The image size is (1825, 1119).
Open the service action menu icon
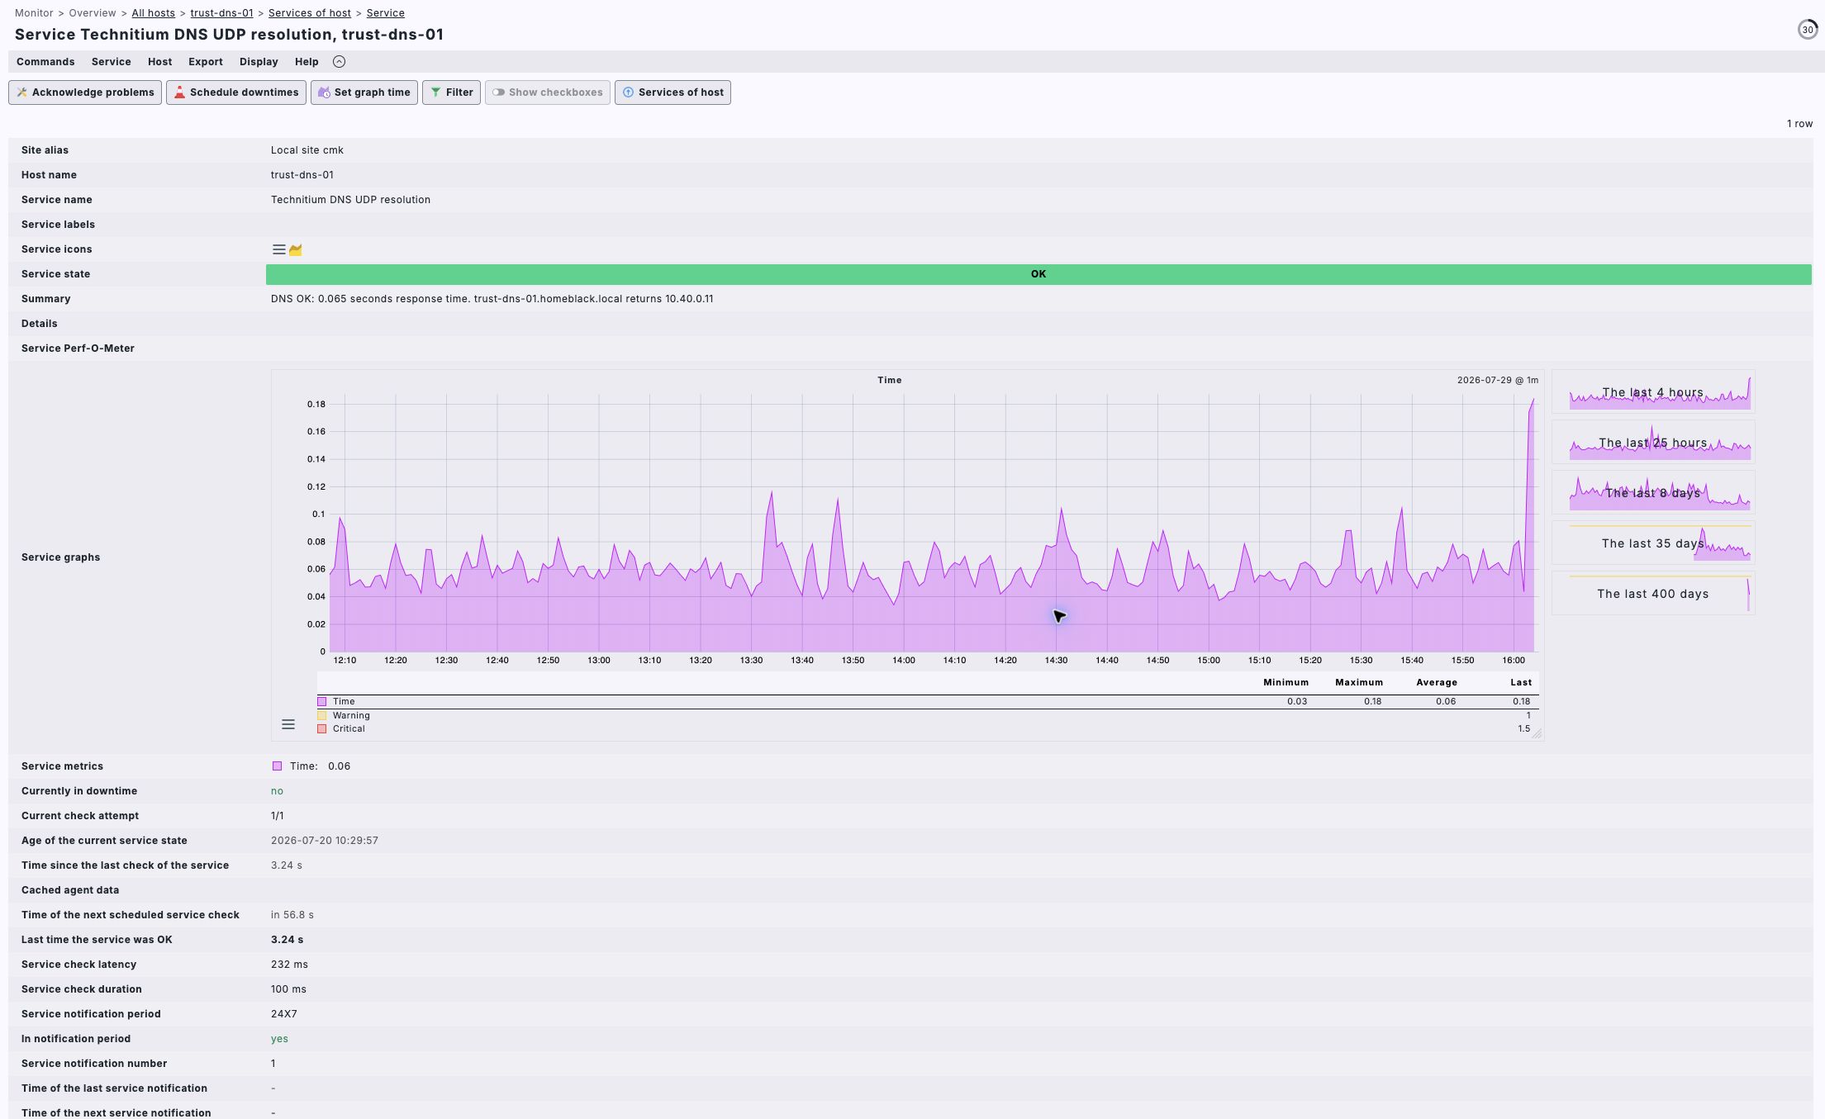pos(279,249)
